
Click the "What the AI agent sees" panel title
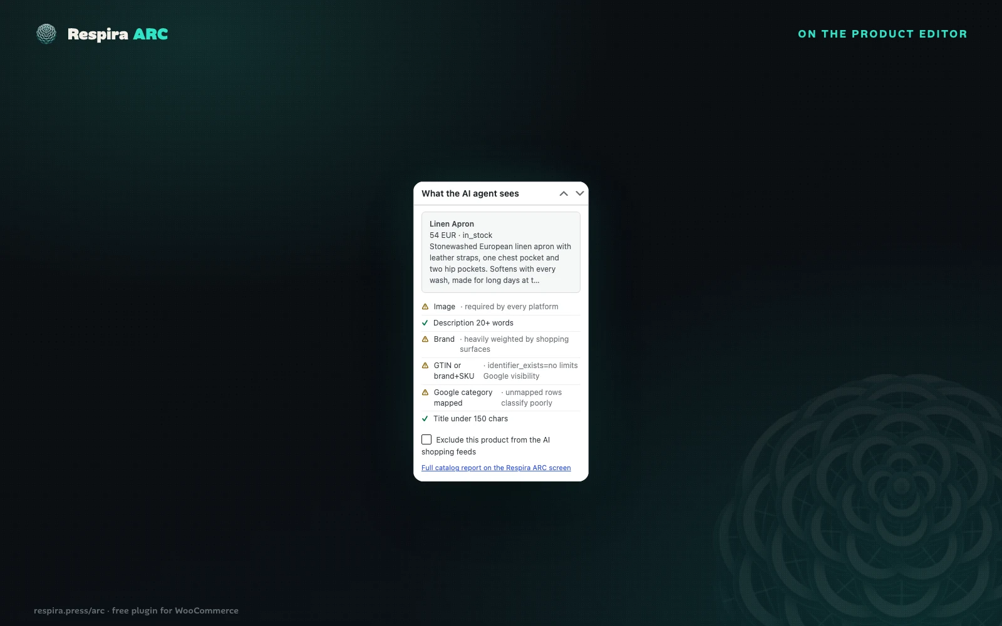point(470,193)
